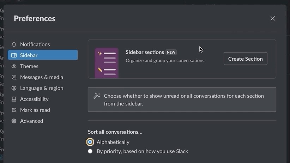Open Mark as read settings
Viewport: 290px width, 163px height.
pos(43,110)
